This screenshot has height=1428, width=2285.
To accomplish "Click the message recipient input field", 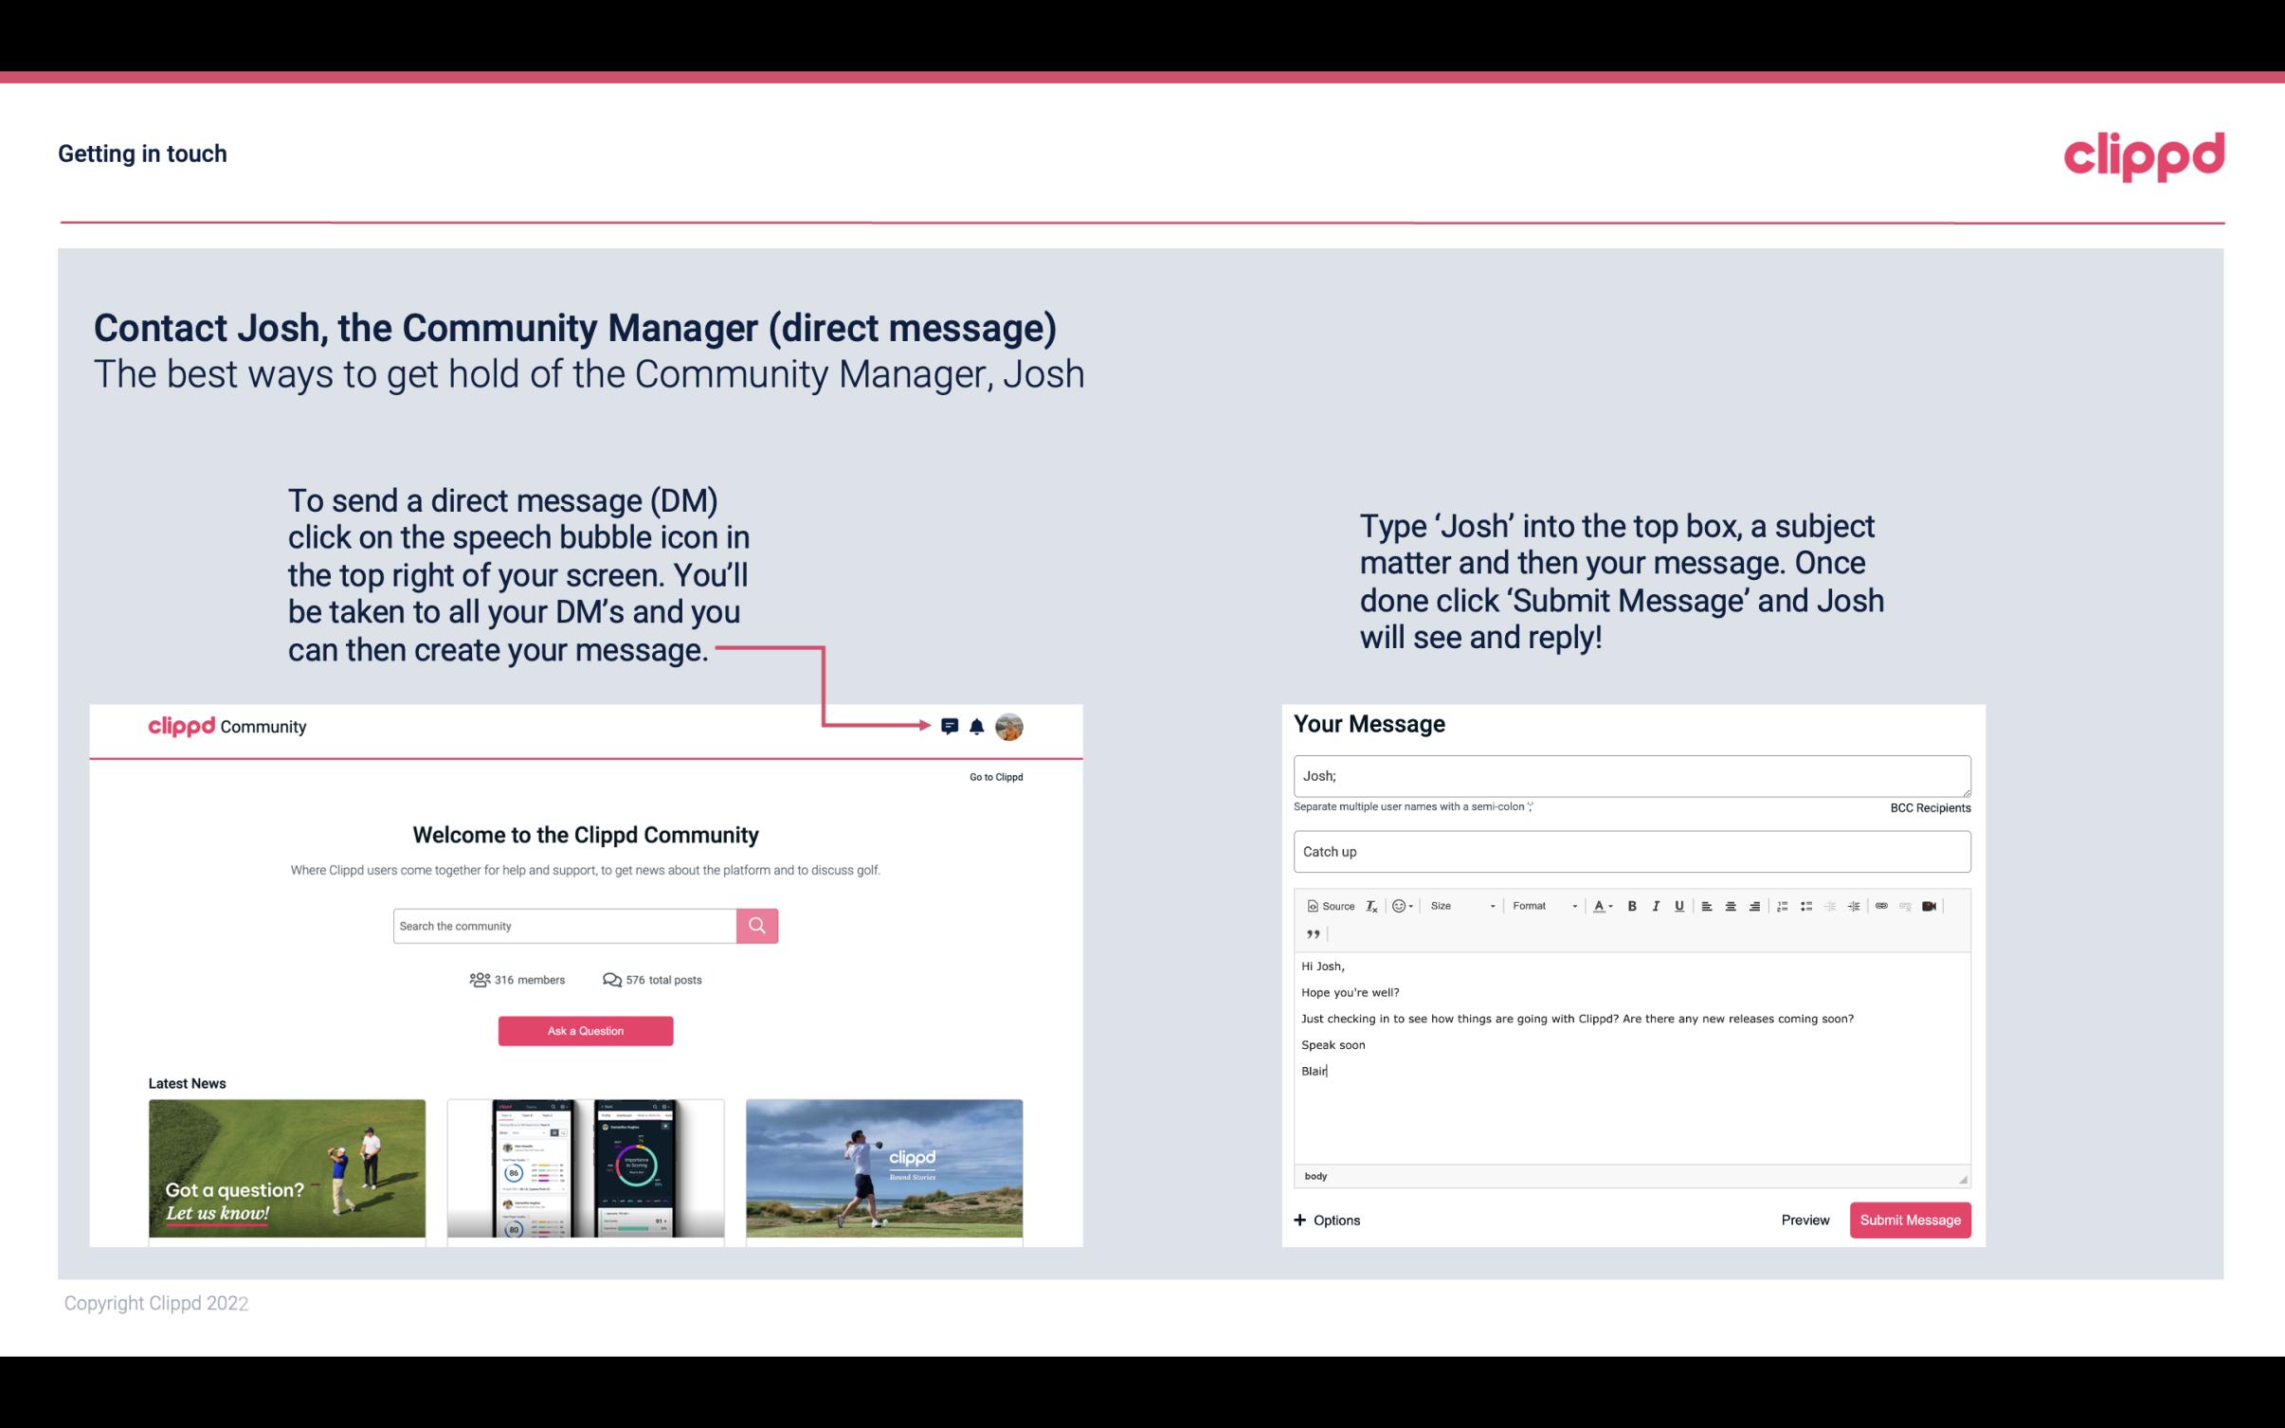I will click(1630, 775).
